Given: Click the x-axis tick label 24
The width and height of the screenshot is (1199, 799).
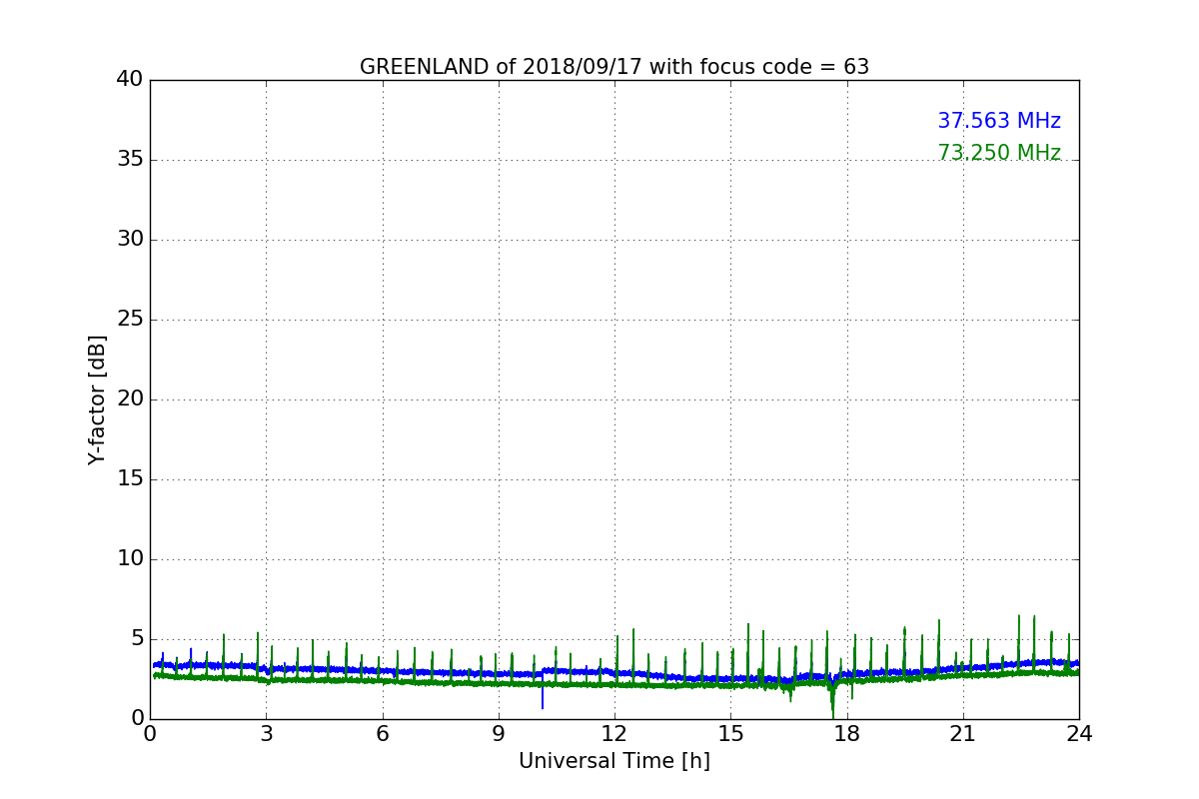Looking at the screenshot, I should coord(1079,734).
